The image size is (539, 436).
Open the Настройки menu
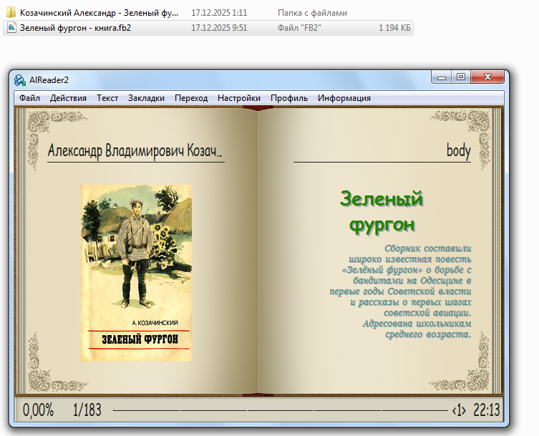239,98
